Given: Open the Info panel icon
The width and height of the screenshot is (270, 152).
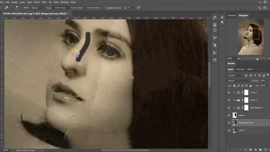Looking at the screenshot, I should [x=215, y=30].
